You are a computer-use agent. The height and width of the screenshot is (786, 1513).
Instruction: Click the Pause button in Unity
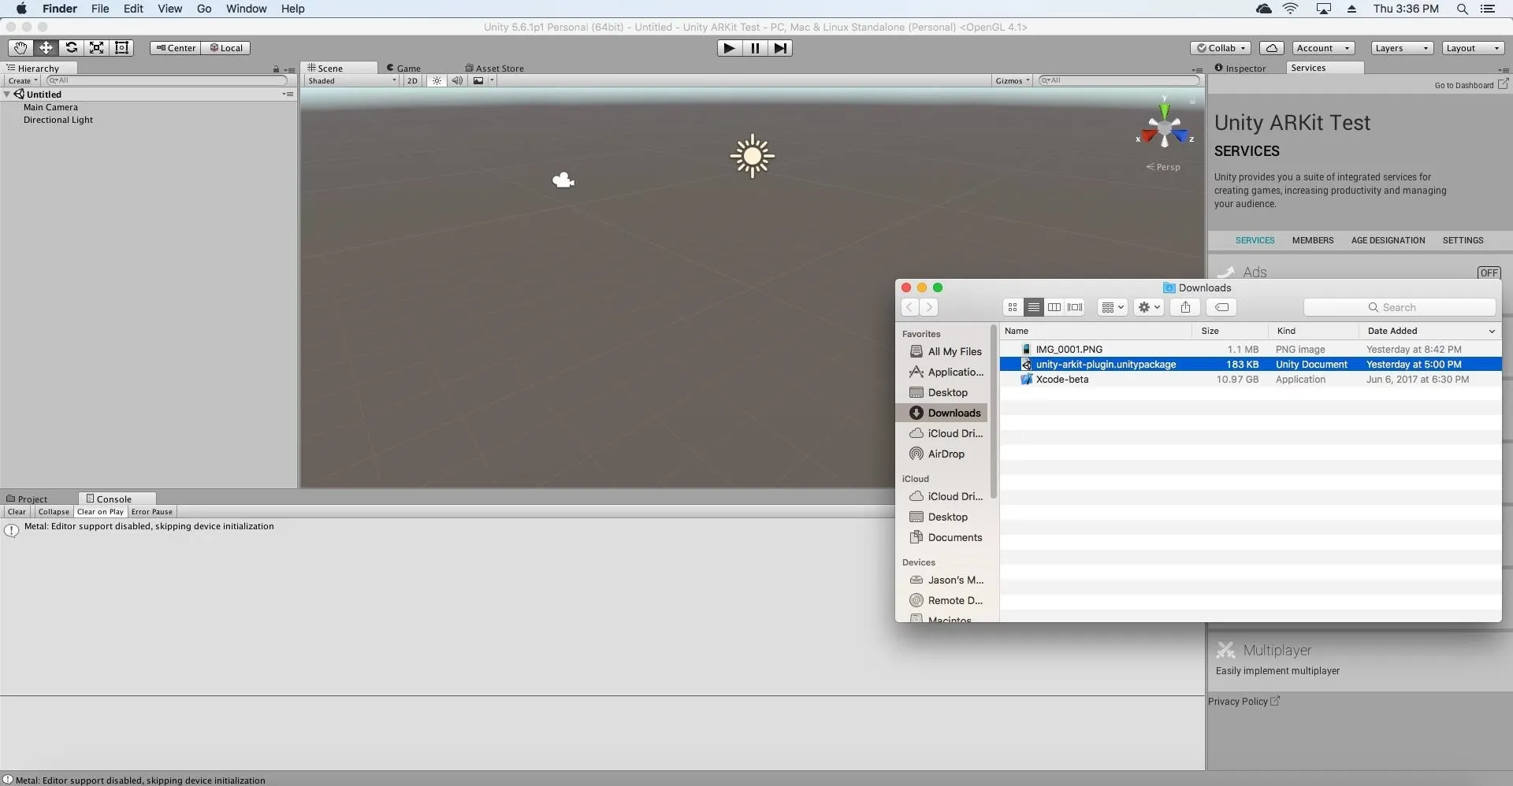[x=755, y=48]
